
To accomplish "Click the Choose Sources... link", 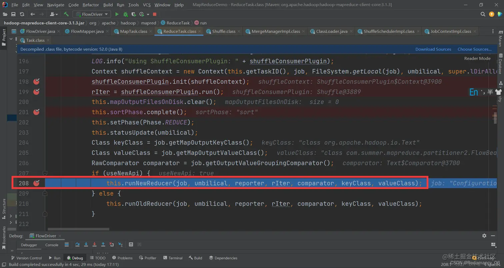I will coord(474,49).
